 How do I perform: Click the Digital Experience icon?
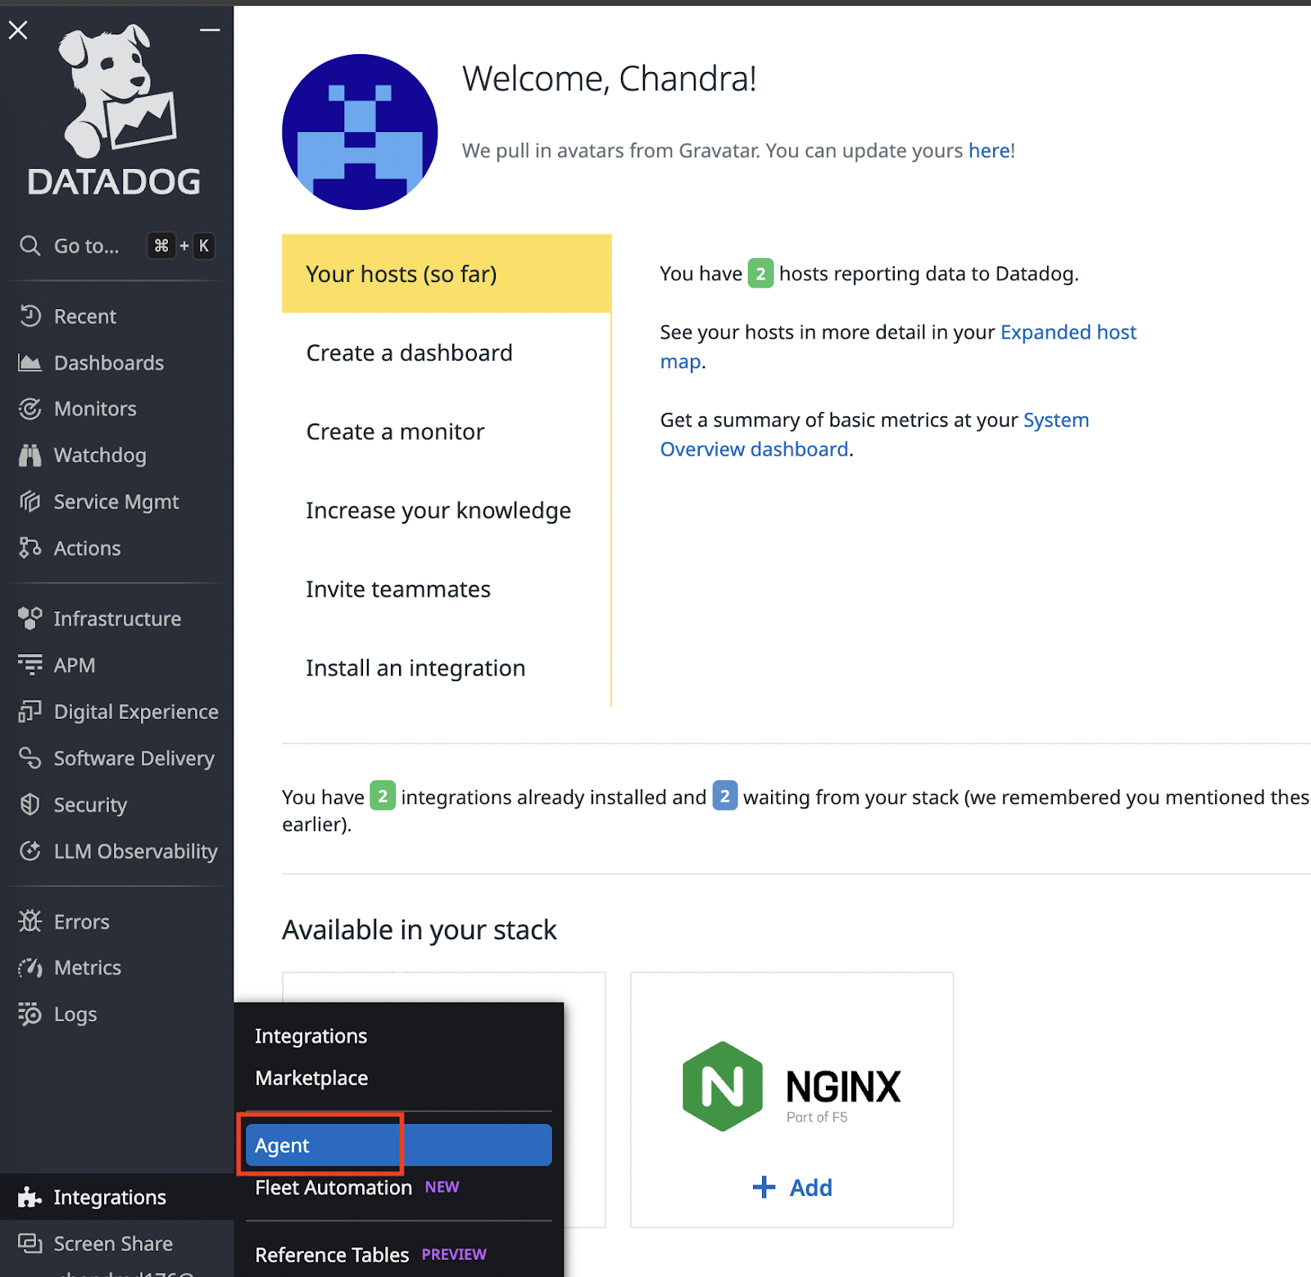30,711
